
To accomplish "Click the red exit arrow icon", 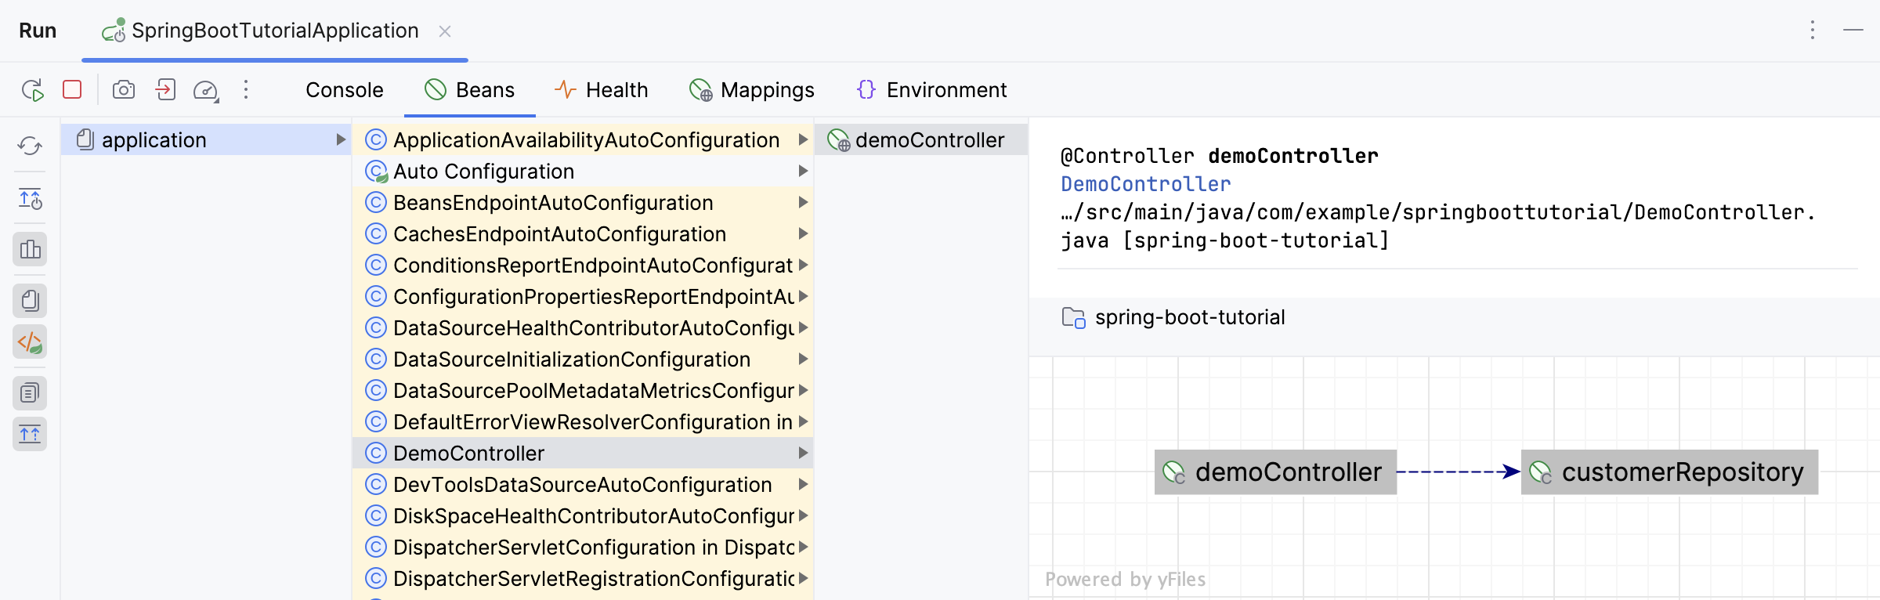I will point(165,90).
